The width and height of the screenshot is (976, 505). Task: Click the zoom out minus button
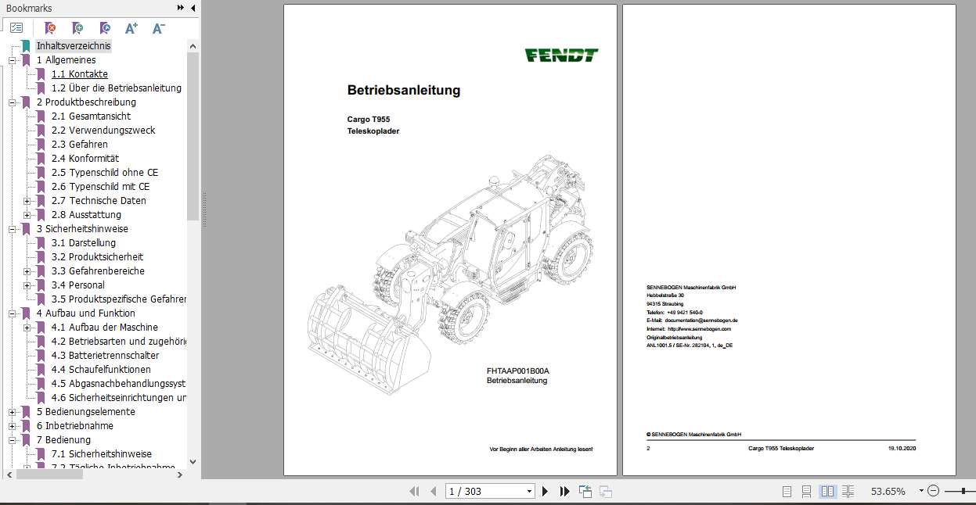933,491
